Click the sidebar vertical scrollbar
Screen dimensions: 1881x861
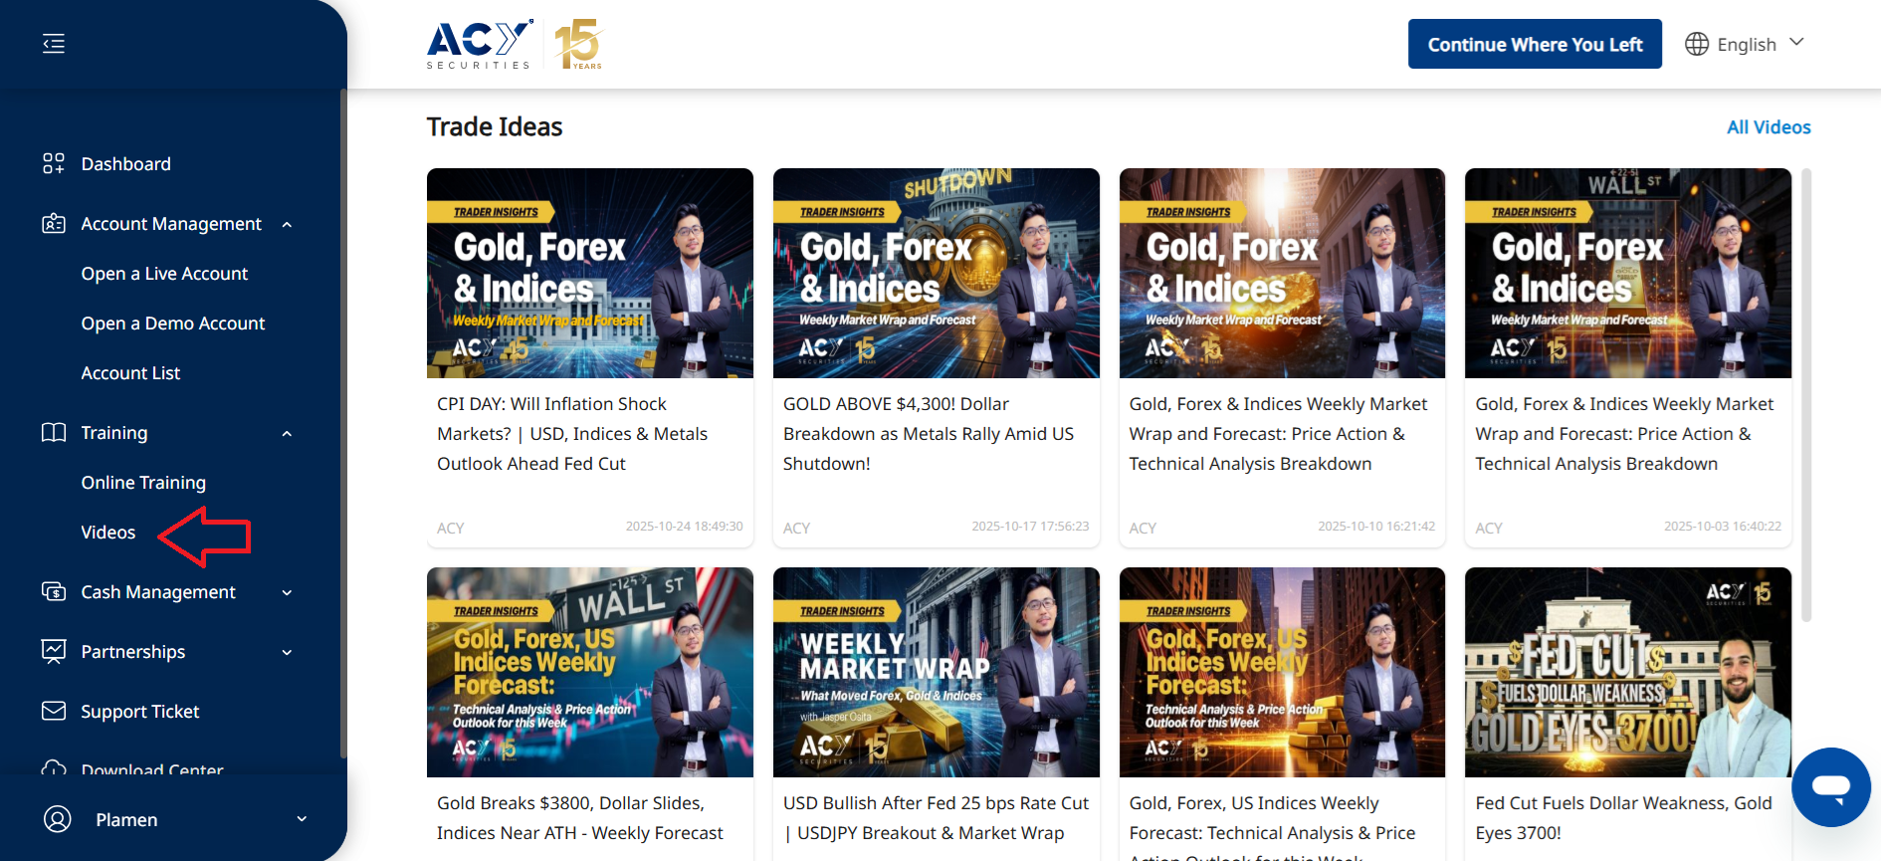343,423
